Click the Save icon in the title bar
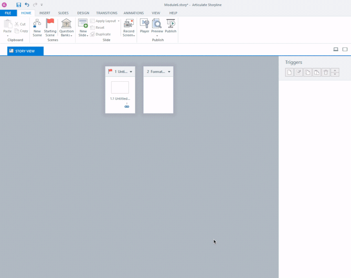The width and height of the screenshot is (351, 278). [19, 5]
